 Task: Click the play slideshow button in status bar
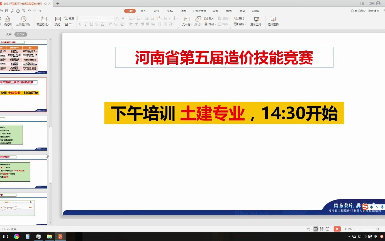(337, 229)
